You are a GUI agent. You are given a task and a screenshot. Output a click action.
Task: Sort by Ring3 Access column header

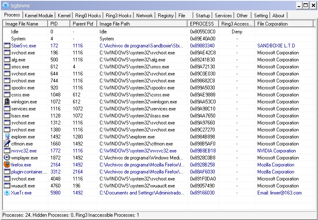[237, 24]
